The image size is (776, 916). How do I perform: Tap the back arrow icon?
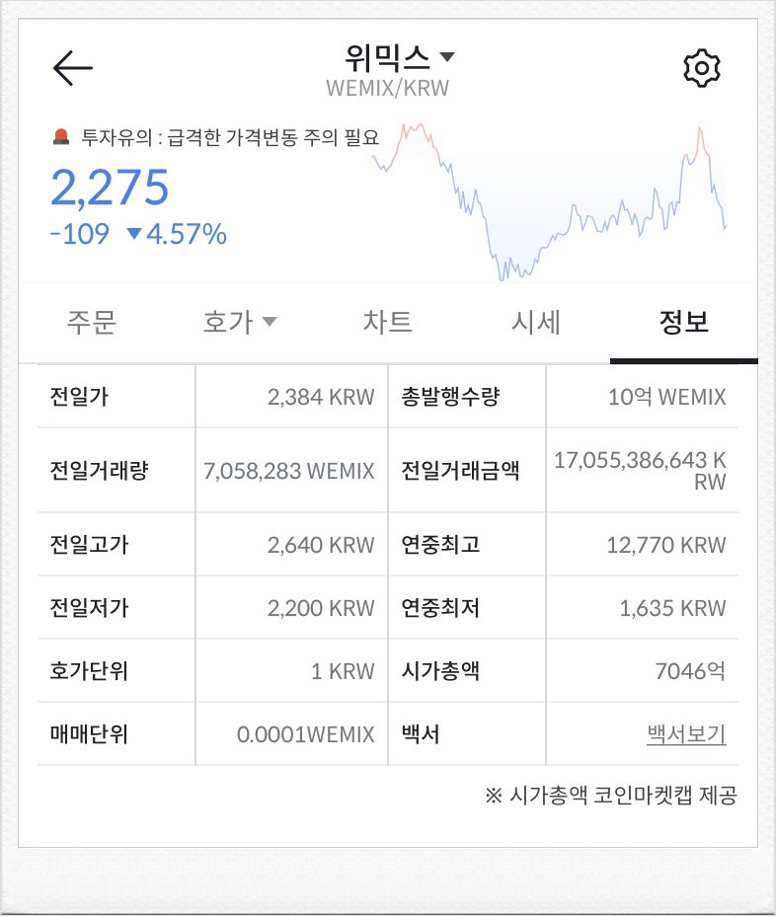[72, 68]
